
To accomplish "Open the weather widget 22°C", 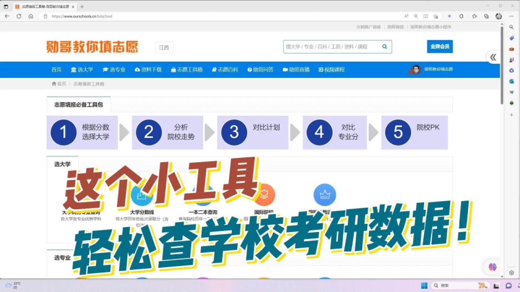I will tap(12, 285).
